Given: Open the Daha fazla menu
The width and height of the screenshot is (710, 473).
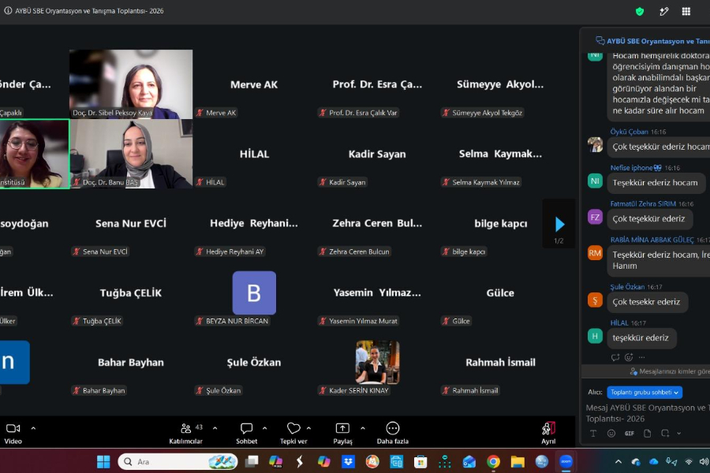Looking at the screenshot, I should 393,433.
